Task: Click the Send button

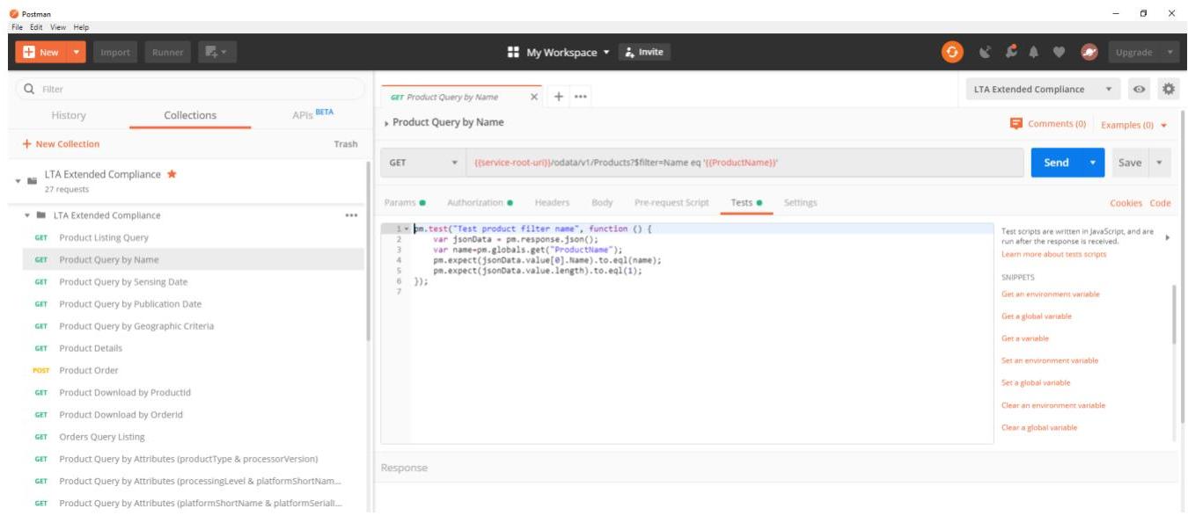Action: pyautogui.click(x=1056, y=163)
